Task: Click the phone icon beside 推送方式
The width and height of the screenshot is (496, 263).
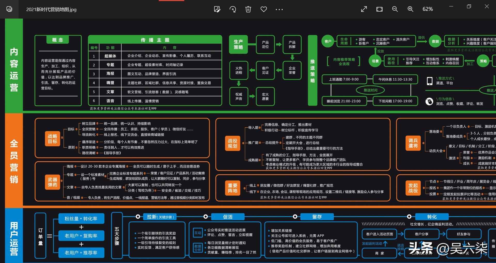Action: 429,81
